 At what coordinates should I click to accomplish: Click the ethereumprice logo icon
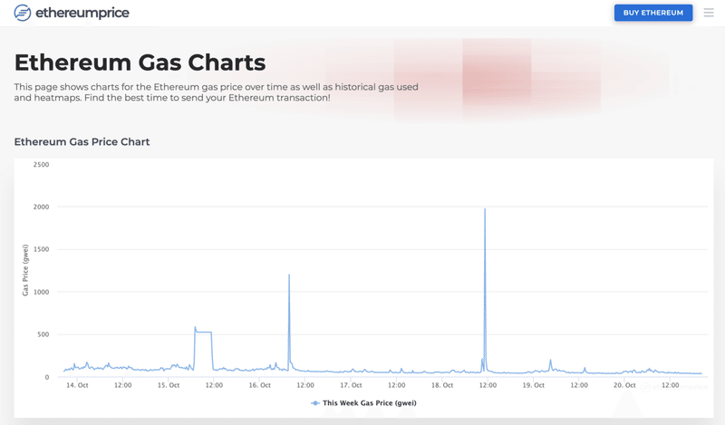[22, 13]
